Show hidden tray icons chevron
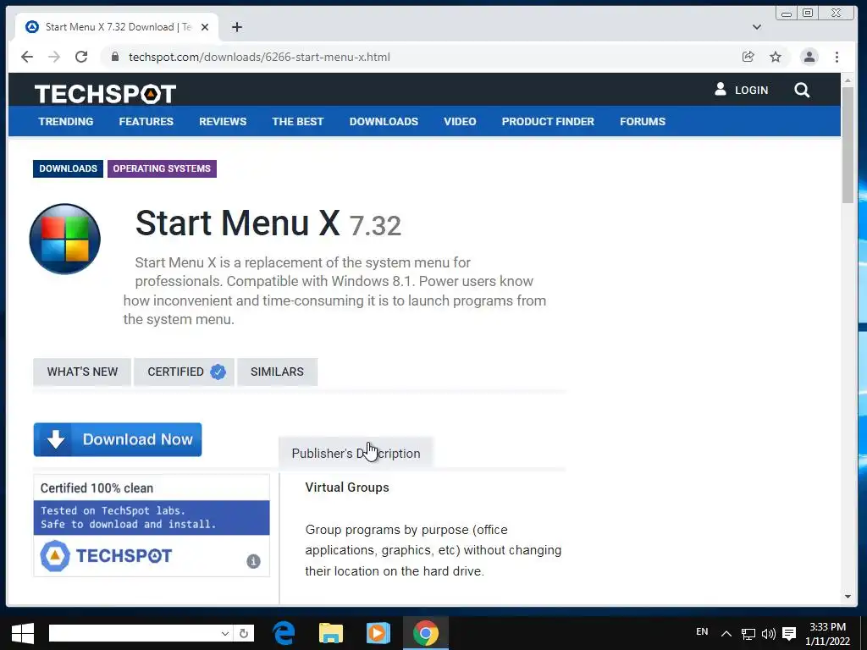 [x=726, y=634]
